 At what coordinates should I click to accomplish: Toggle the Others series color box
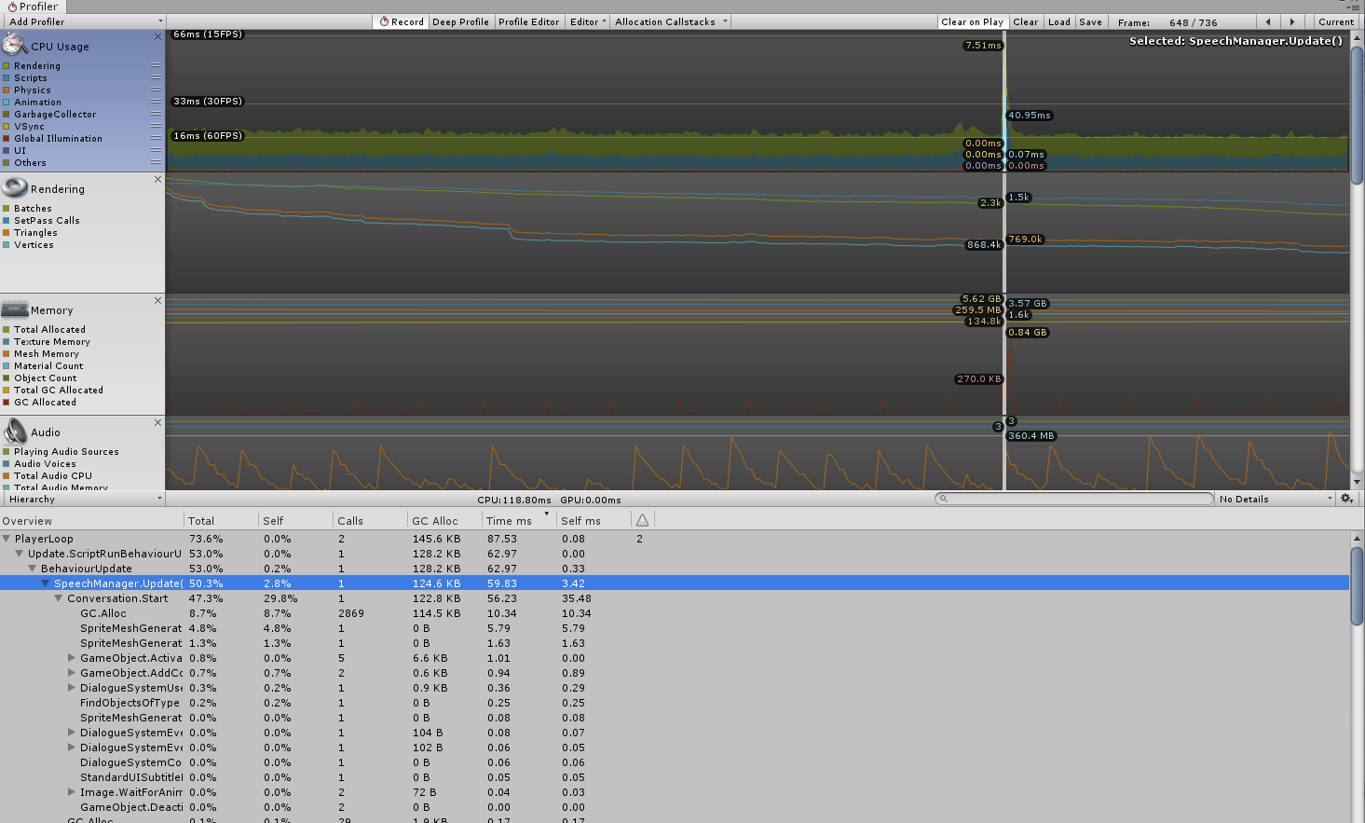point(7,163)
